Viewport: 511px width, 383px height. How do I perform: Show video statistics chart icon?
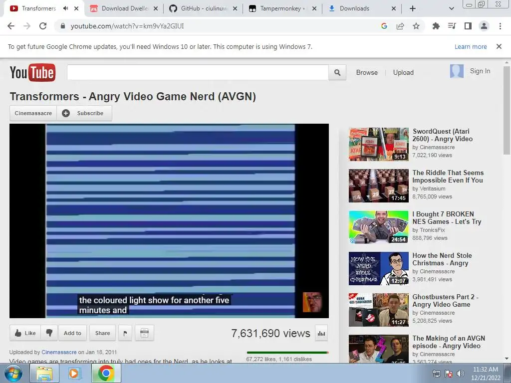pos(321,333)
